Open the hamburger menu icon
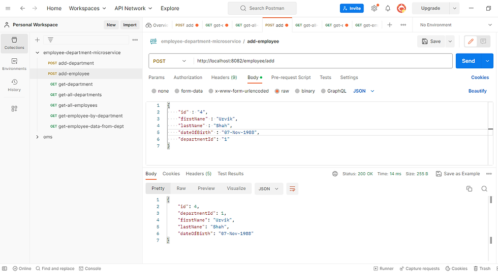 [8, 8]
